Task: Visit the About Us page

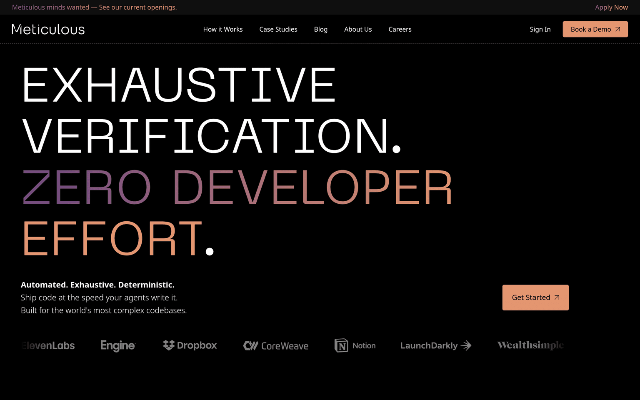Action: [x=358, y=29]
